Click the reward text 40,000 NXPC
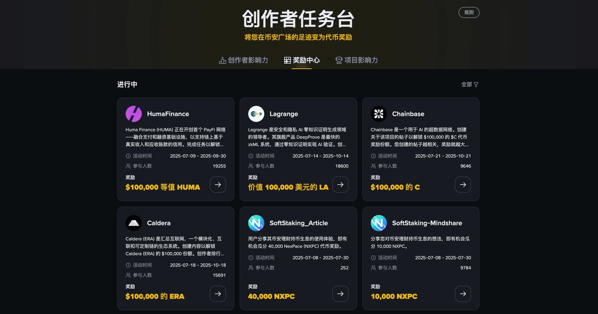This screenshot has width=598, height=314. coord(272,297)
